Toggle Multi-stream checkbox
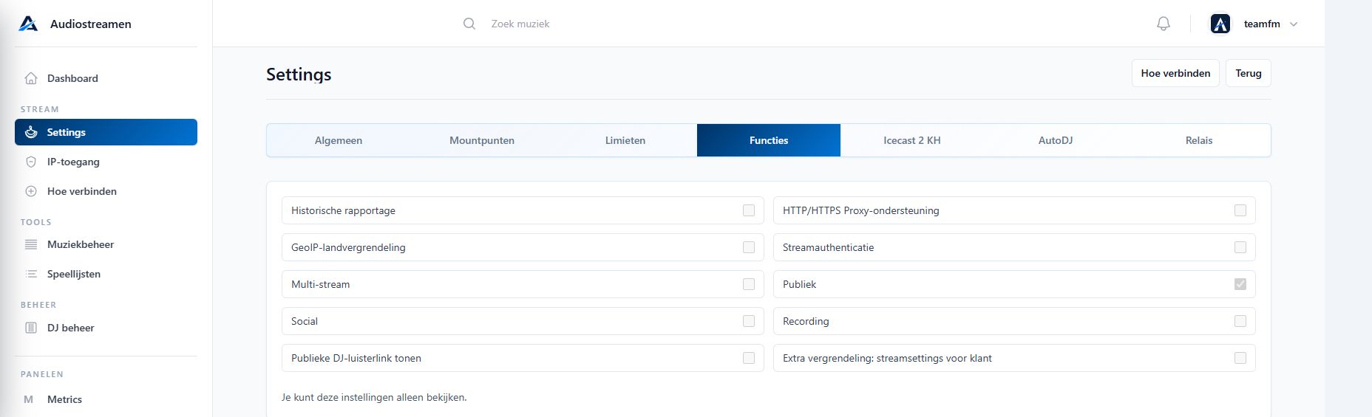1372x417 pixels. click(x=749, y=284)
